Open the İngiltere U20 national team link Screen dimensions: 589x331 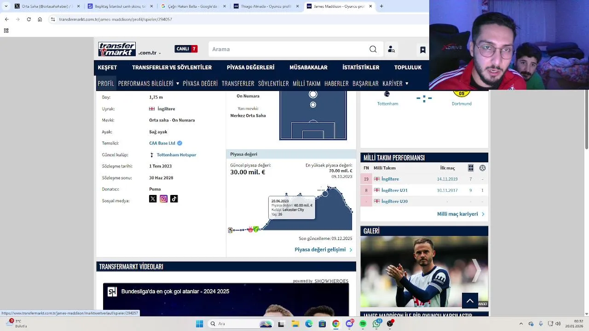pyautogui.click(x=394, y=201)
